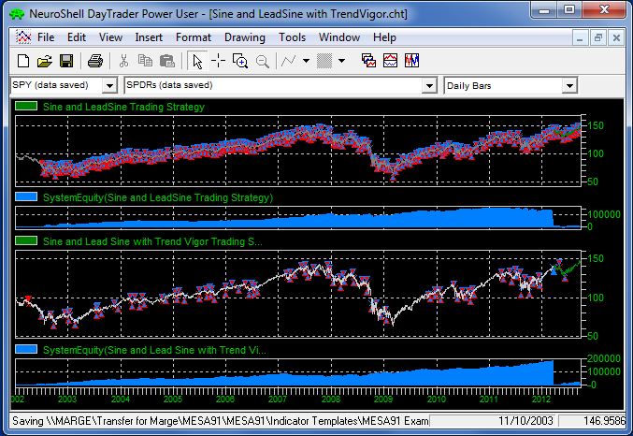Open the View menu
The height and width of the screenshot is (436, 633).
click(110, 37)
